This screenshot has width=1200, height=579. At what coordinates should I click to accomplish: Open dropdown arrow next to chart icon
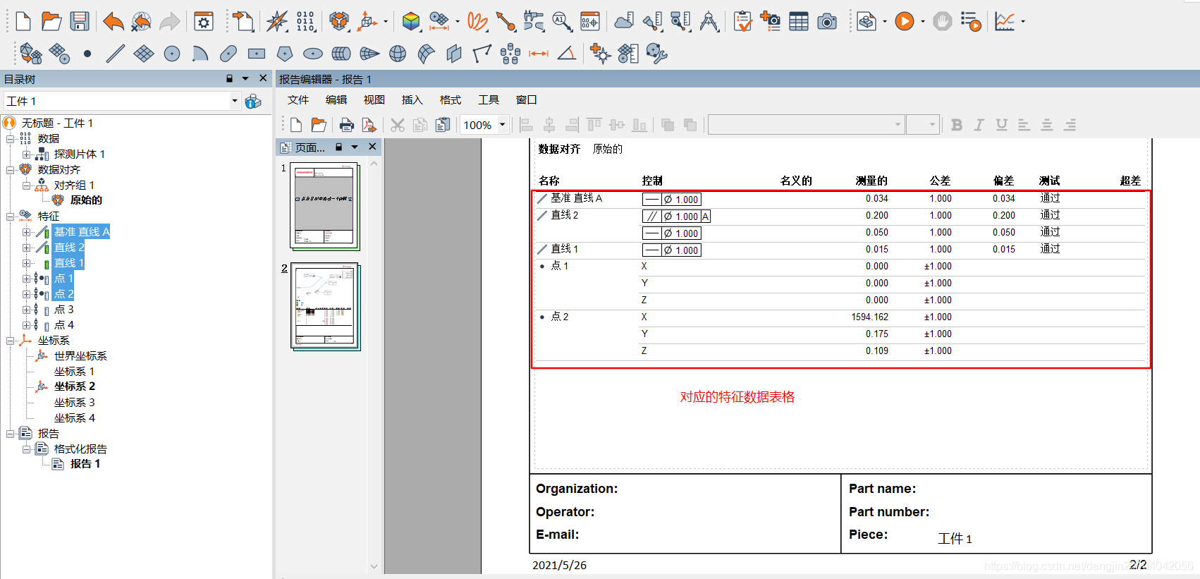(1023, 22)
